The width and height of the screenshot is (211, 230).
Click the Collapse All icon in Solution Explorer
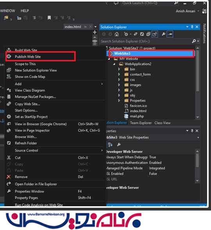148,34
